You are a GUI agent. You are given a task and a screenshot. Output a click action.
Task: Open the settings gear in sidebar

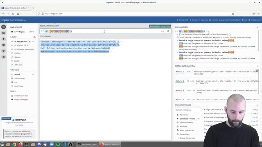(4, 51)
